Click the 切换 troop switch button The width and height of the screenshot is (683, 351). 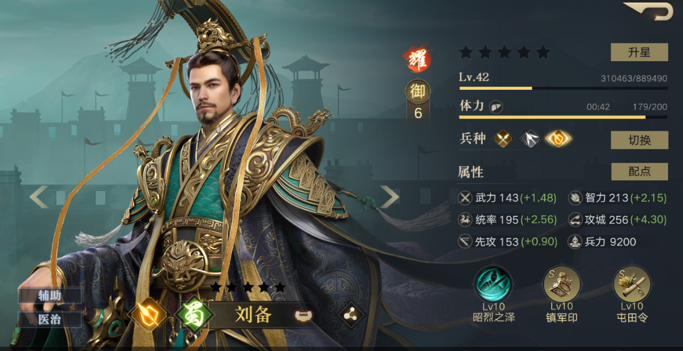pos(639,140)
